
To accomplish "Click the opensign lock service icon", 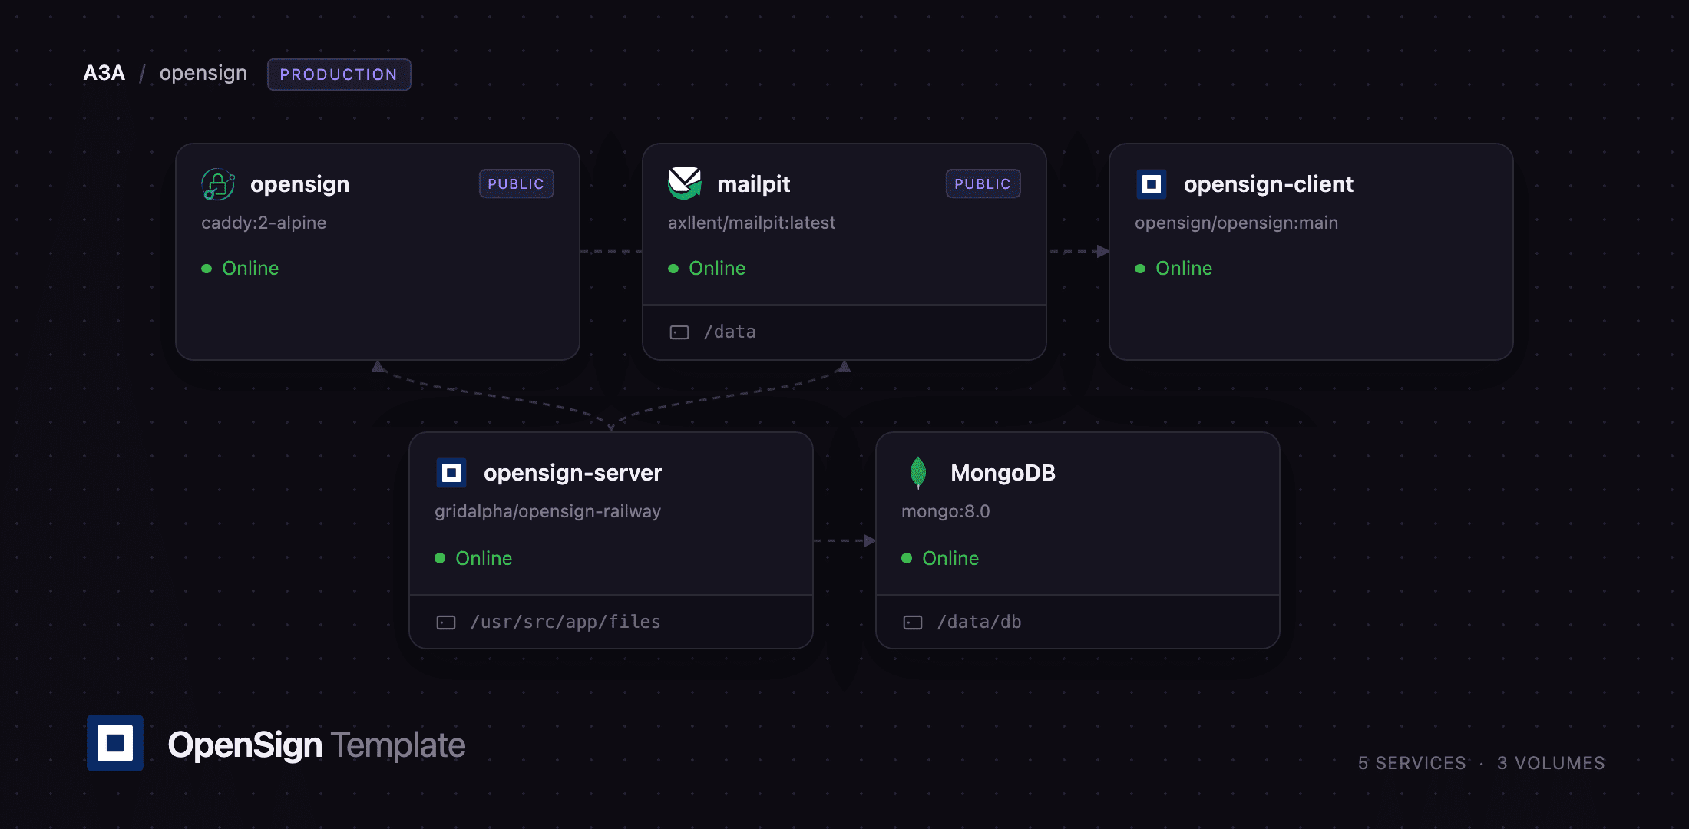I will tap(218, 184).
